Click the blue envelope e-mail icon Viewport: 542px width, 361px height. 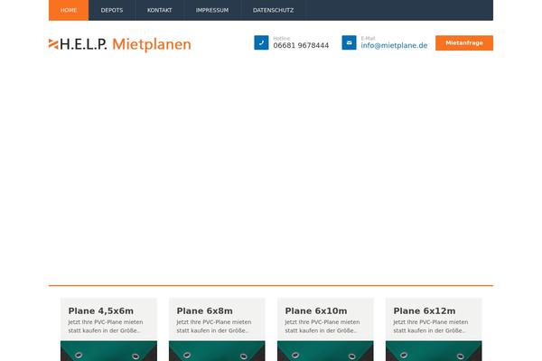click(x=349, y=42)
